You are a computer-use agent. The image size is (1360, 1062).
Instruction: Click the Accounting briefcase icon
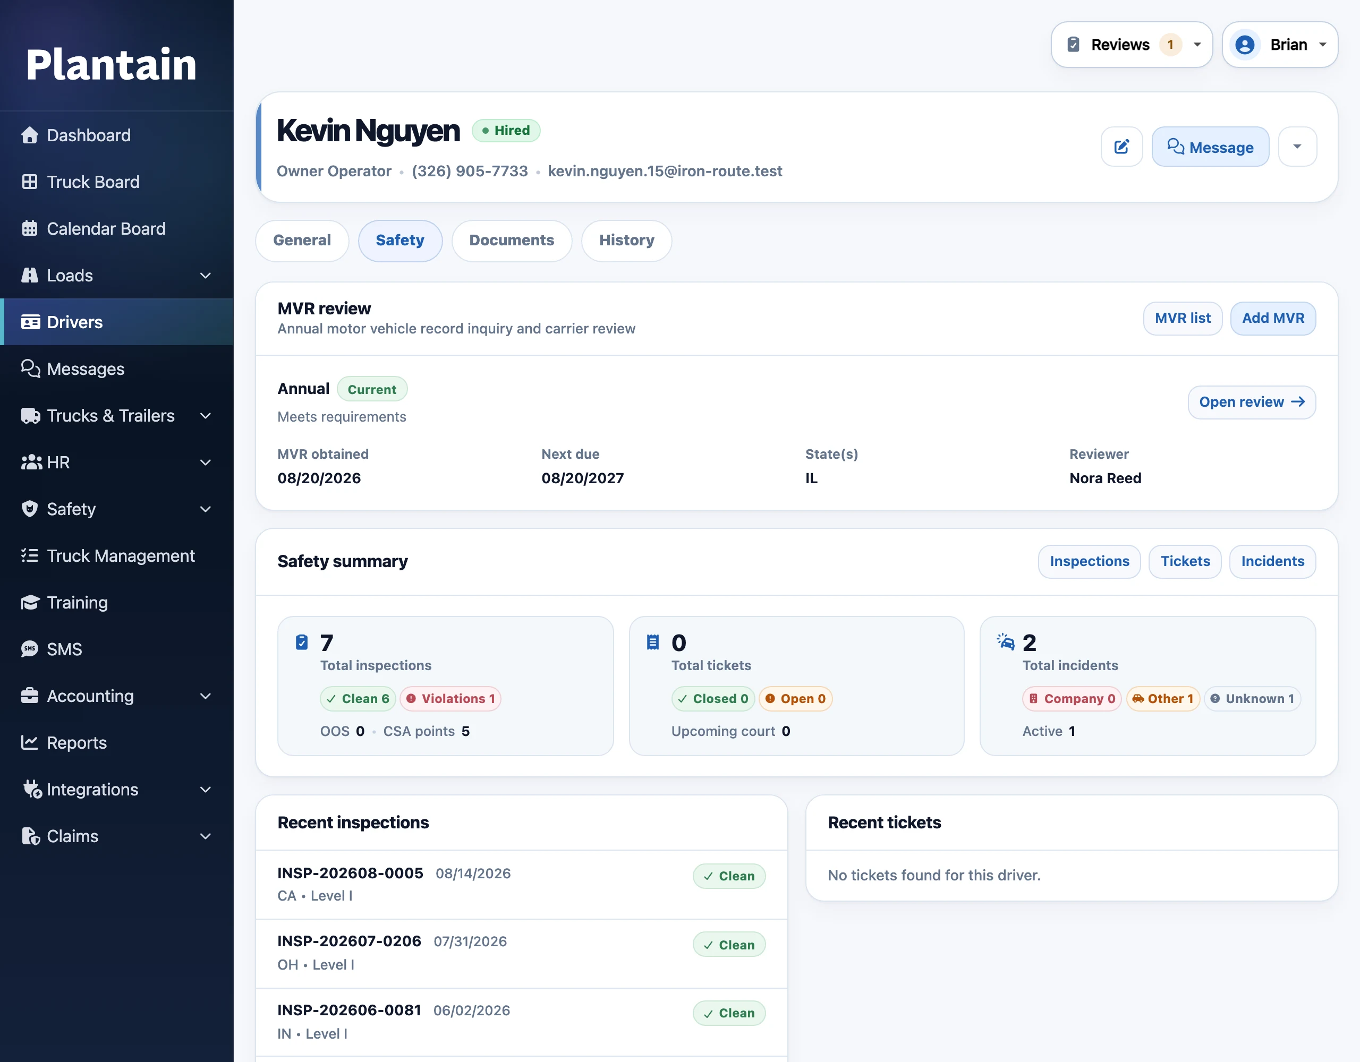pyautogui.click(x=29, y=695)
